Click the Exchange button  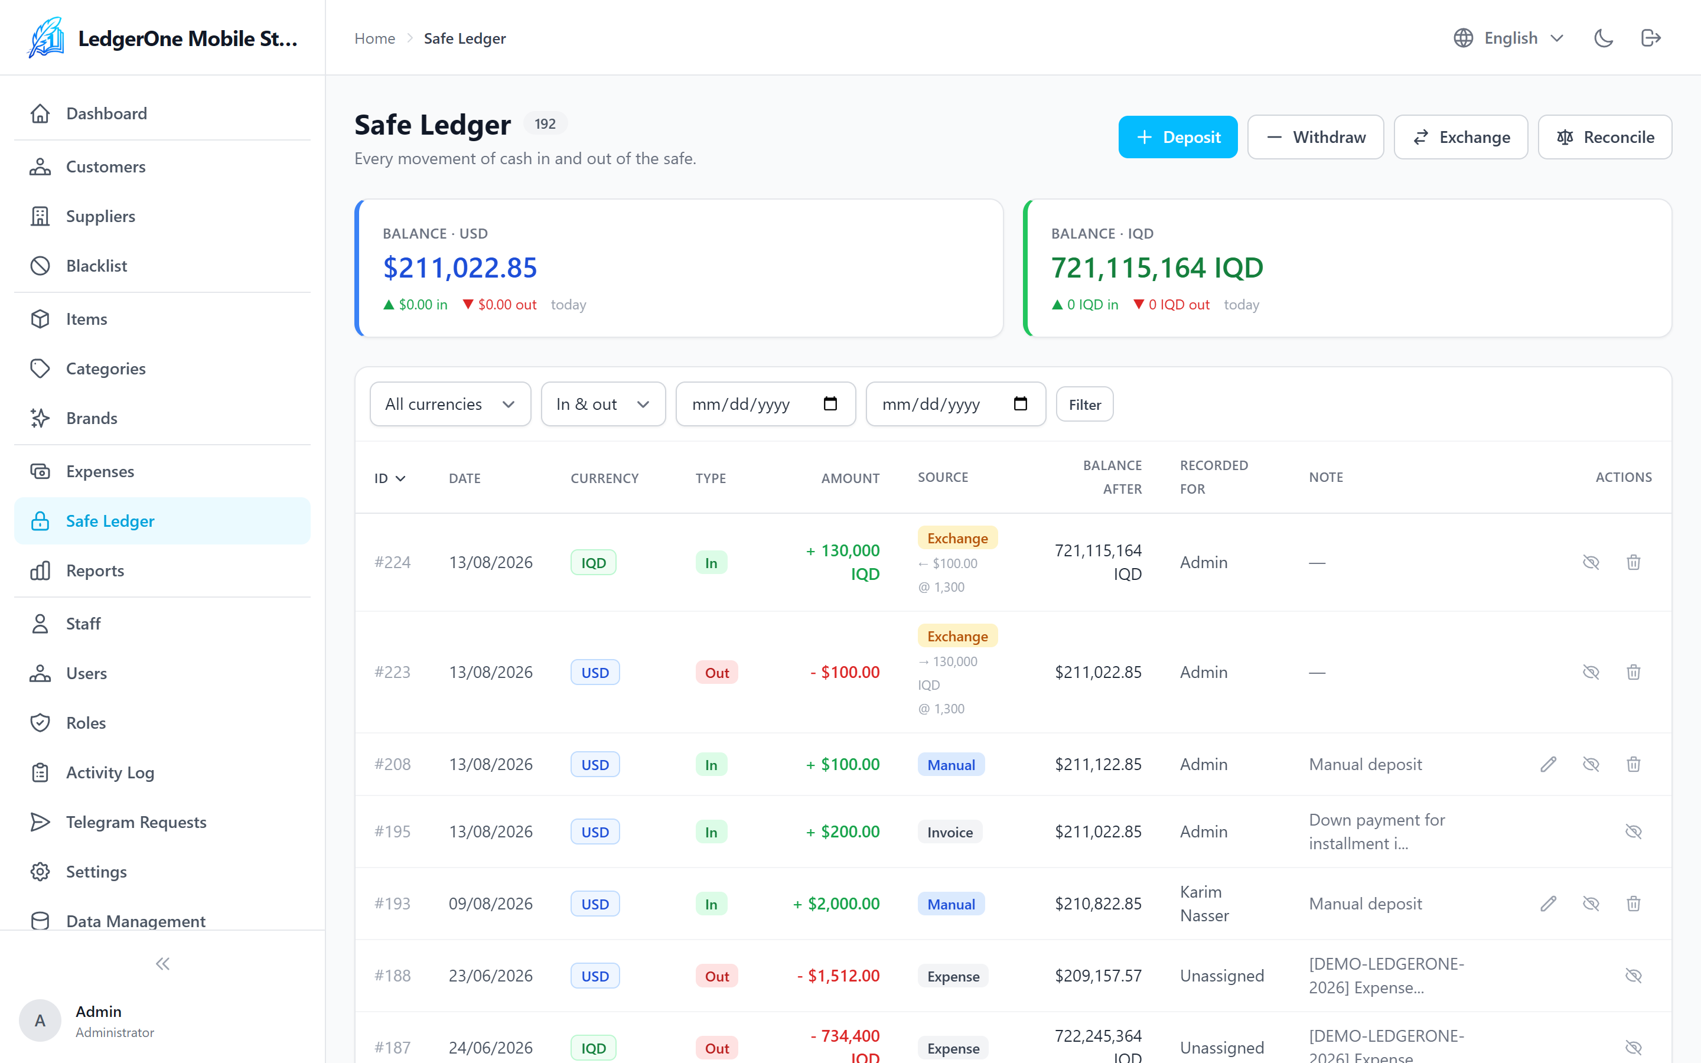1461,136
